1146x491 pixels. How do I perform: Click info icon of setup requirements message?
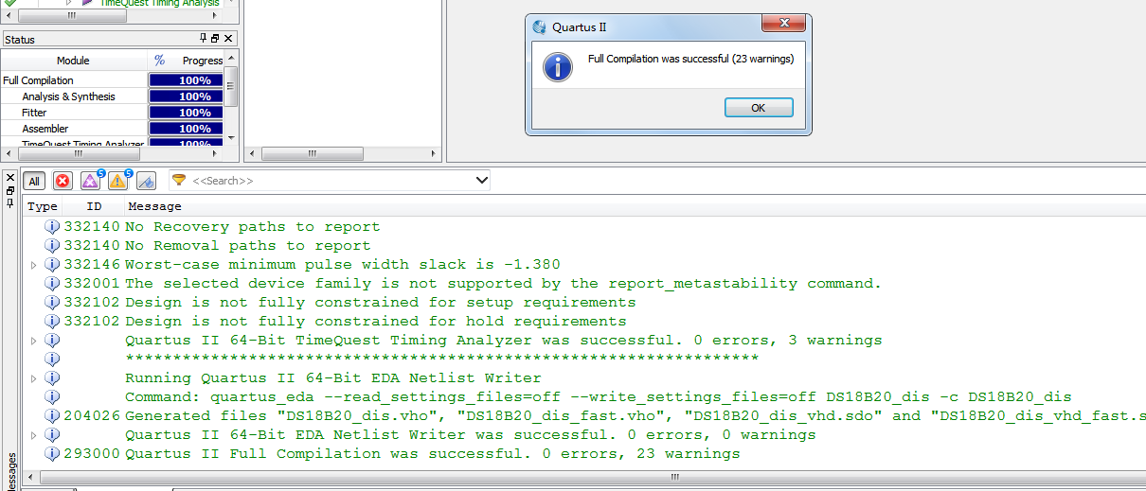53,303
